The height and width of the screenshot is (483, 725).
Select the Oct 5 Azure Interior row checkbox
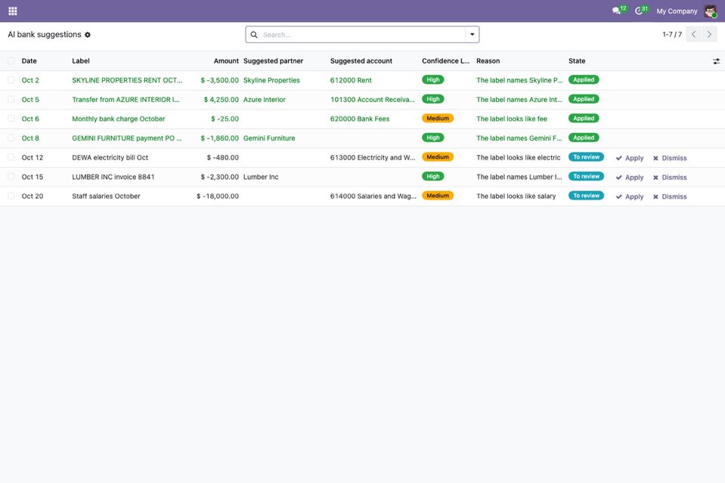pyautogui.click(x=11, y=99)
